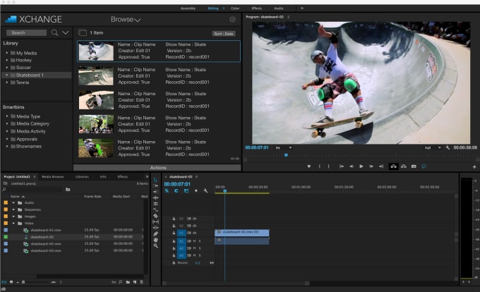480x292 pixels.
Task: Mark In point in program monitor
Action: click(319, 166)
